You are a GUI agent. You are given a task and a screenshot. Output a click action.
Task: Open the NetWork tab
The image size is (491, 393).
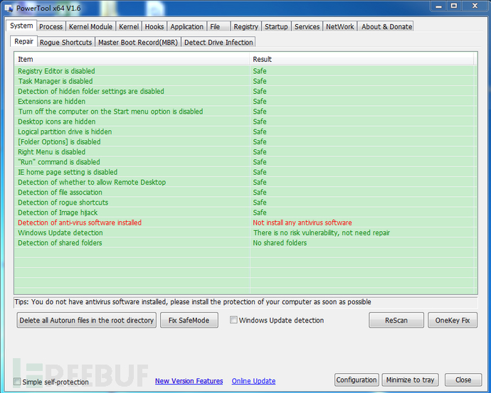click(x=339, y=26)
